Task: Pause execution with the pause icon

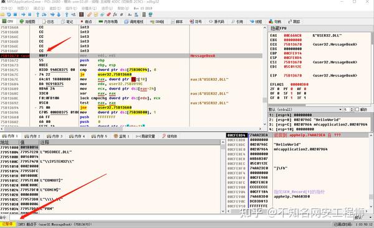Action: point(30,14)
